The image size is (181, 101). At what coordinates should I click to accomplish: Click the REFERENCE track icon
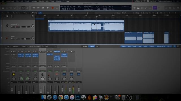7,26
